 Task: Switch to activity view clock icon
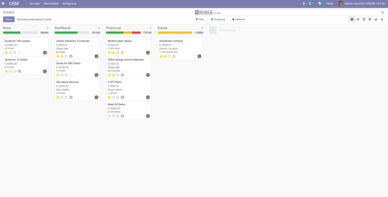point(382,19)
